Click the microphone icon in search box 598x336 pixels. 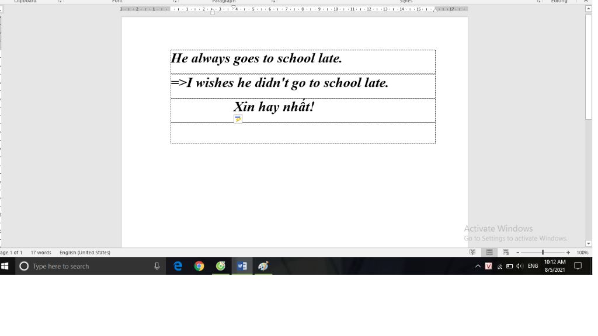point(157,266)
